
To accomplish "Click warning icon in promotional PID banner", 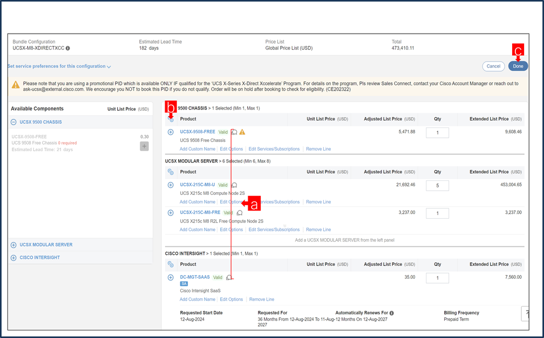I will [16, 85].
